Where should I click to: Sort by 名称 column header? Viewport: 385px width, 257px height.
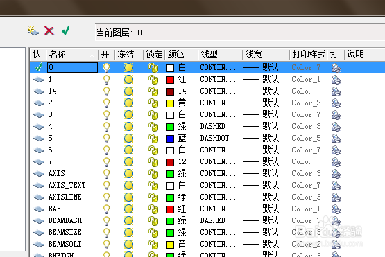[72, 55]
